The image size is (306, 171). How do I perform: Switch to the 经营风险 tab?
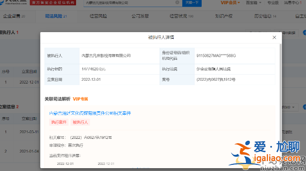[x=98, y=16]
